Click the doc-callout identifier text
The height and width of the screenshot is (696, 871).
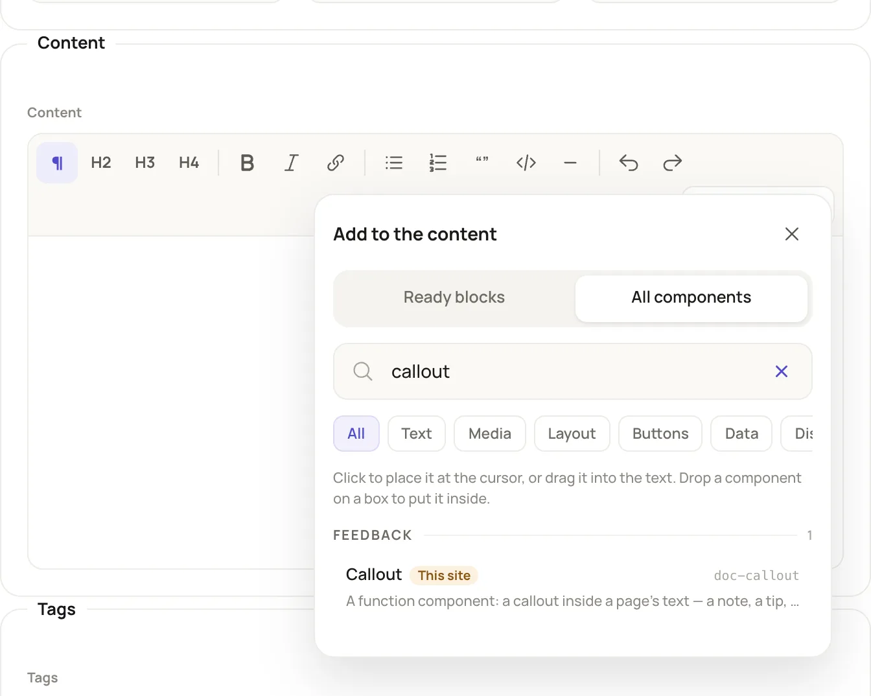point(756,575)
